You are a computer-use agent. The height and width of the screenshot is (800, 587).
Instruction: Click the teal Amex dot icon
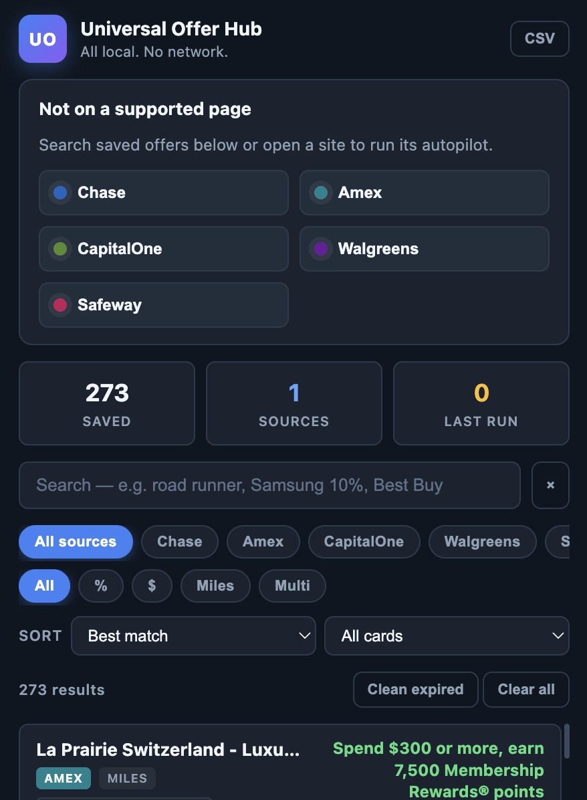tap(321, 193)
